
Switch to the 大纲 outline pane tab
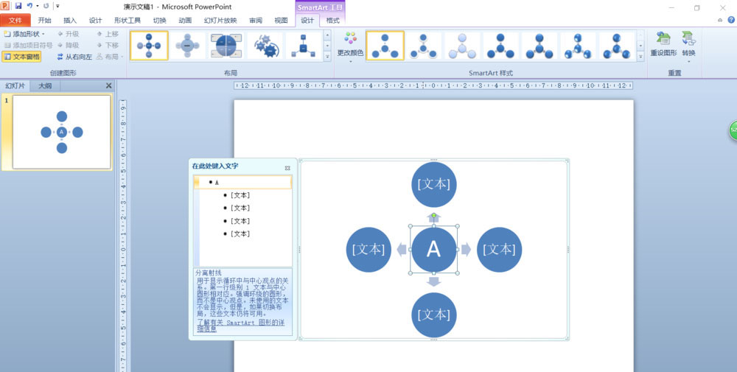click(45, 86)
